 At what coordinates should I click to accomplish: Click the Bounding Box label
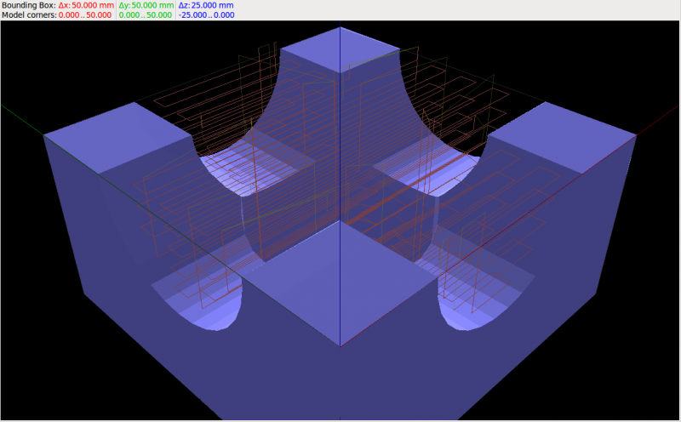coord(28,5)
